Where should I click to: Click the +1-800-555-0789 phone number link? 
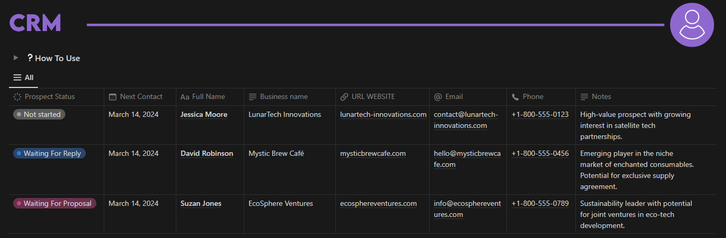(x=540, y=203)
